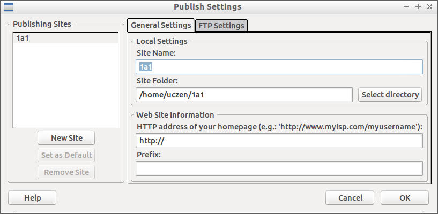Image resolution: width=438 pixels, height=214 pixels.
Task: Close the Publish Settings dialog
Action: (429, 7)
